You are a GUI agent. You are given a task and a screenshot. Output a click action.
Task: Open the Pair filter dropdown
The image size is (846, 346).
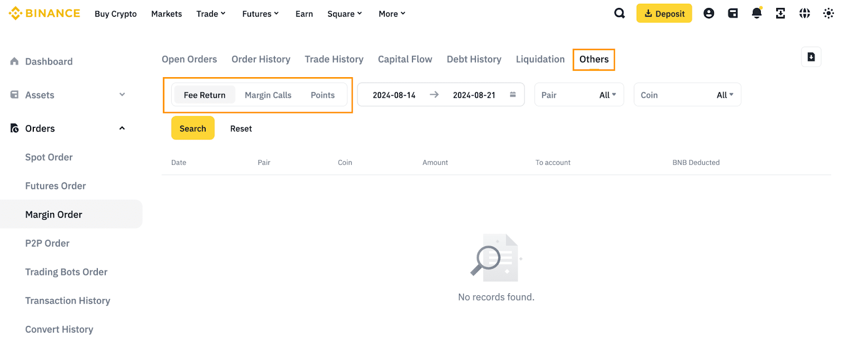579,95
